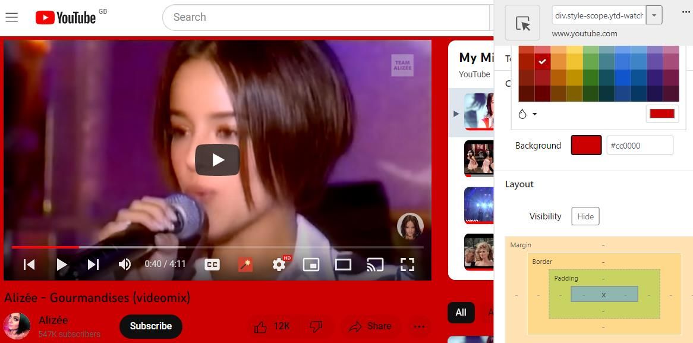
Task: Select the checked red palette swatch
Action: 542,61
